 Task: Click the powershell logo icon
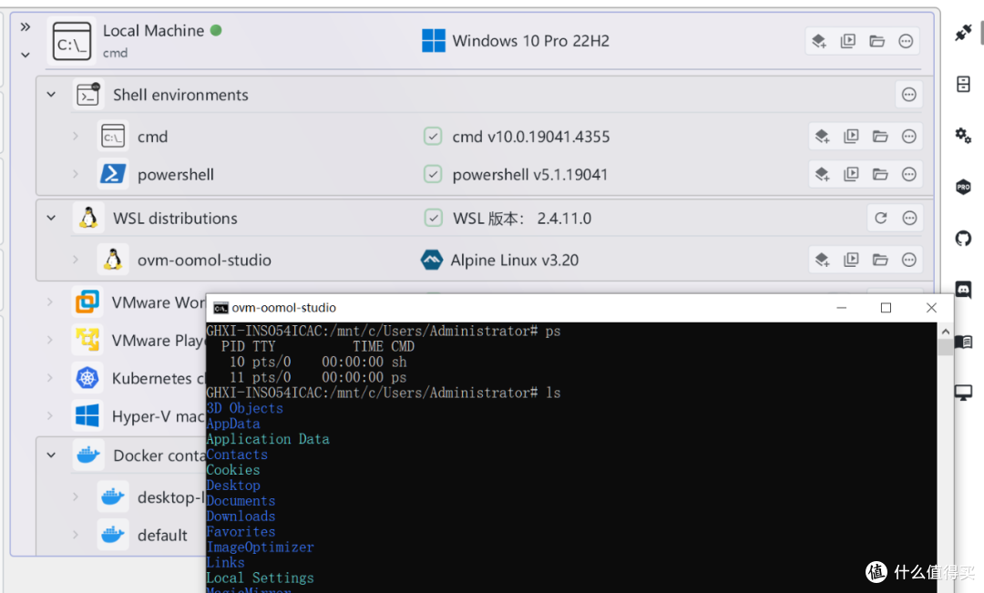[113, 174]
